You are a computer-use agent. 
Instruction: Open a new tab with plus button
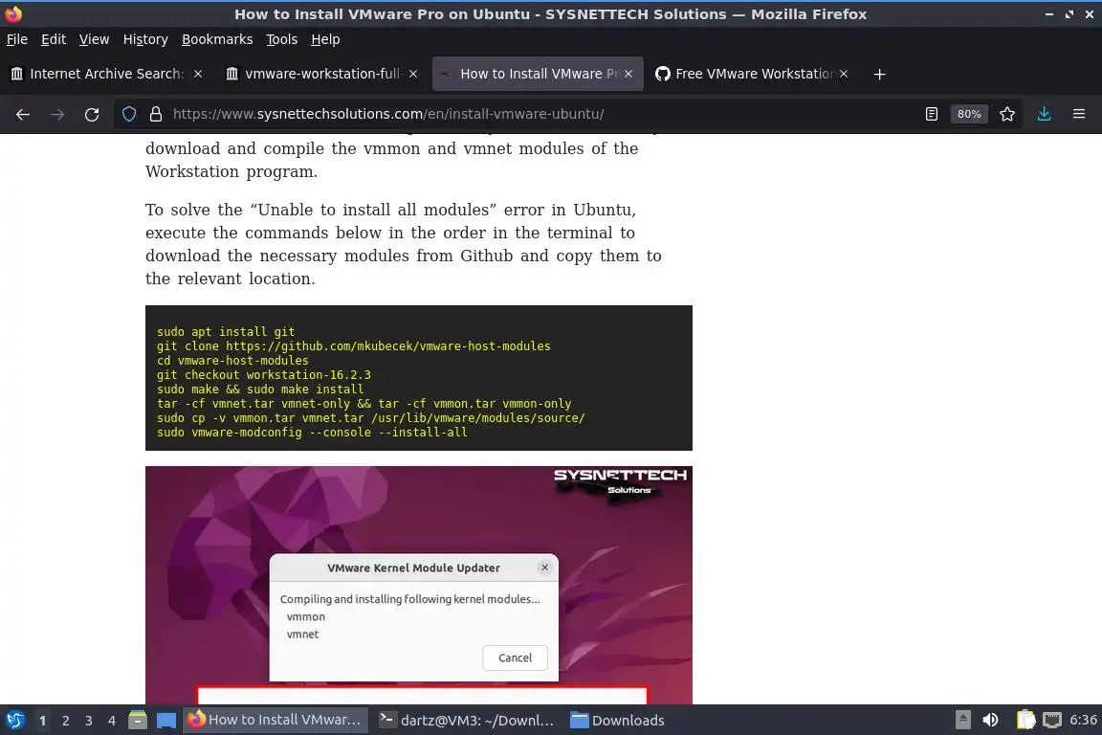(x=879, y=74)
